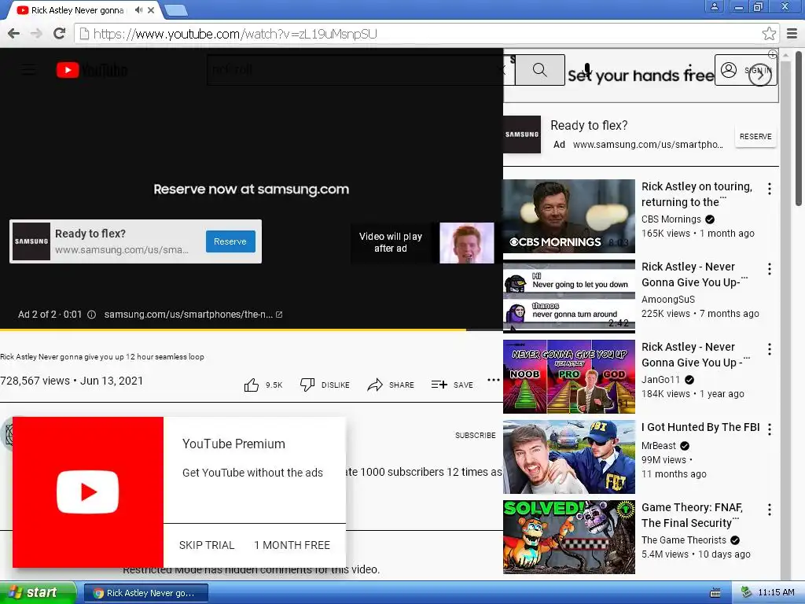
Task: Click the tab audio speaker icon
Action: tap(138, 9)
